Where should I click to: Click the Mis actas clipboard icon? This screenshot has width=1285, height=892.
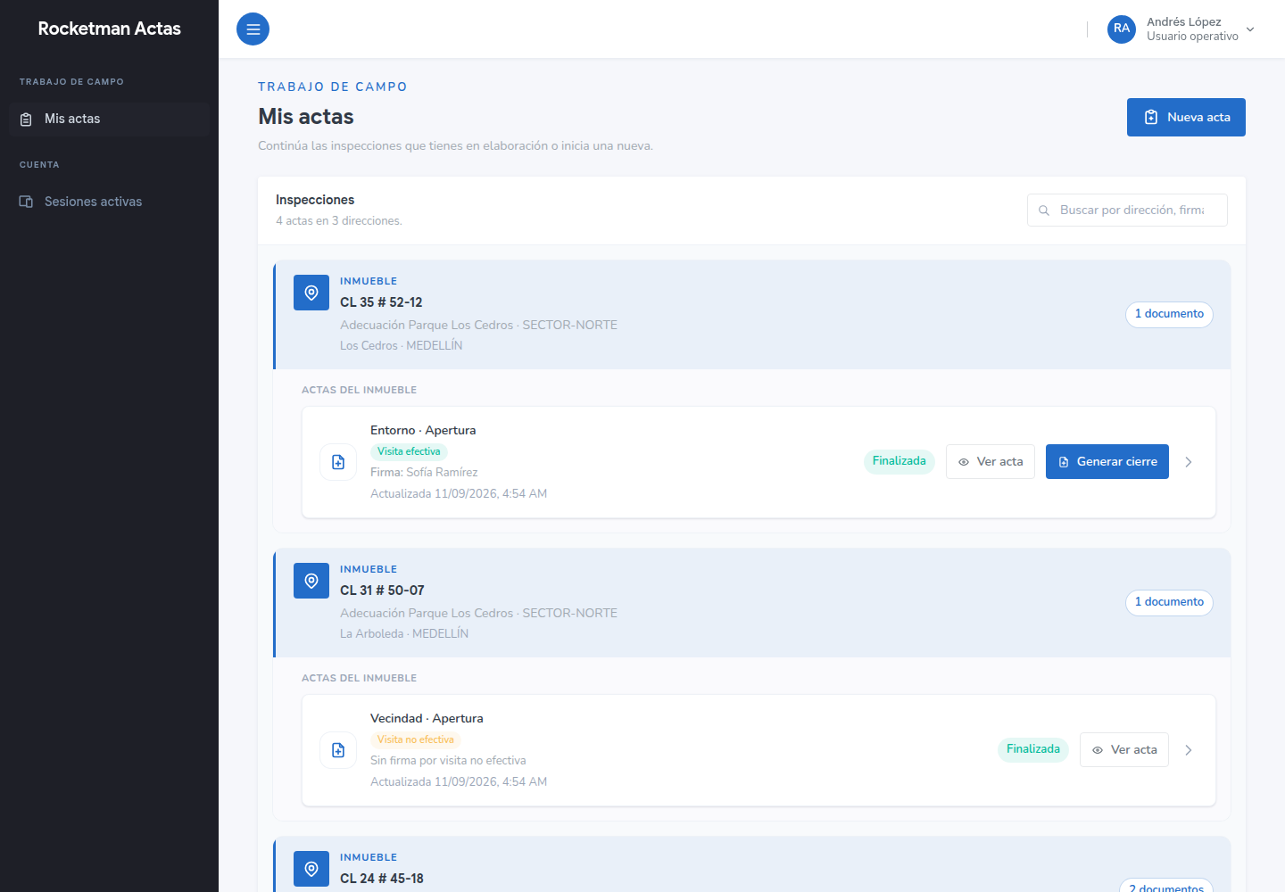click(x=26, y=119)
